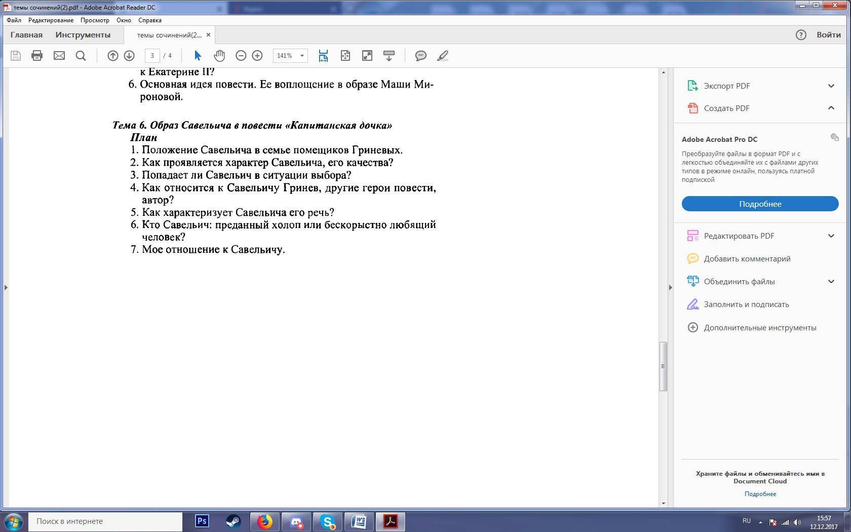The width and height of the screenshot is (851, 532).
Task: Open the Windows Start menu
Action: pyautogui.click(x=13, y=521)
